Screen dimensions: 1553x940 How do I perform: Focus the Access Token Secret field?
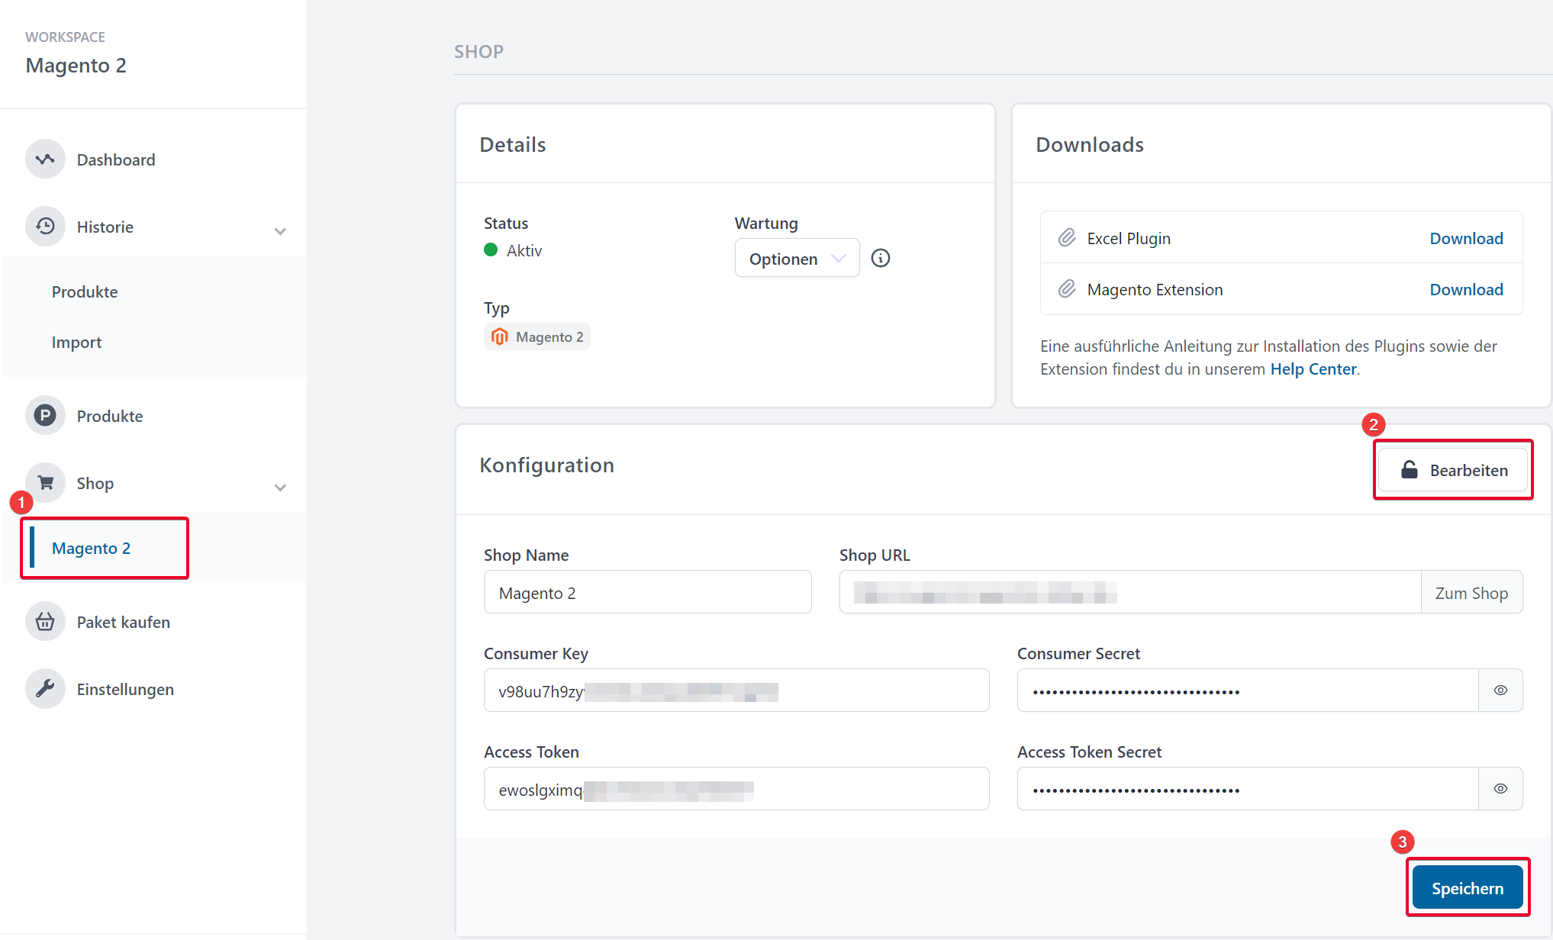click(x=1248, y=789)
